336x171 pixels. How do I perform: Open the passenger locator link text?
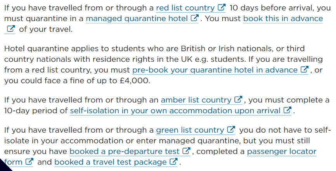point(282,152)
